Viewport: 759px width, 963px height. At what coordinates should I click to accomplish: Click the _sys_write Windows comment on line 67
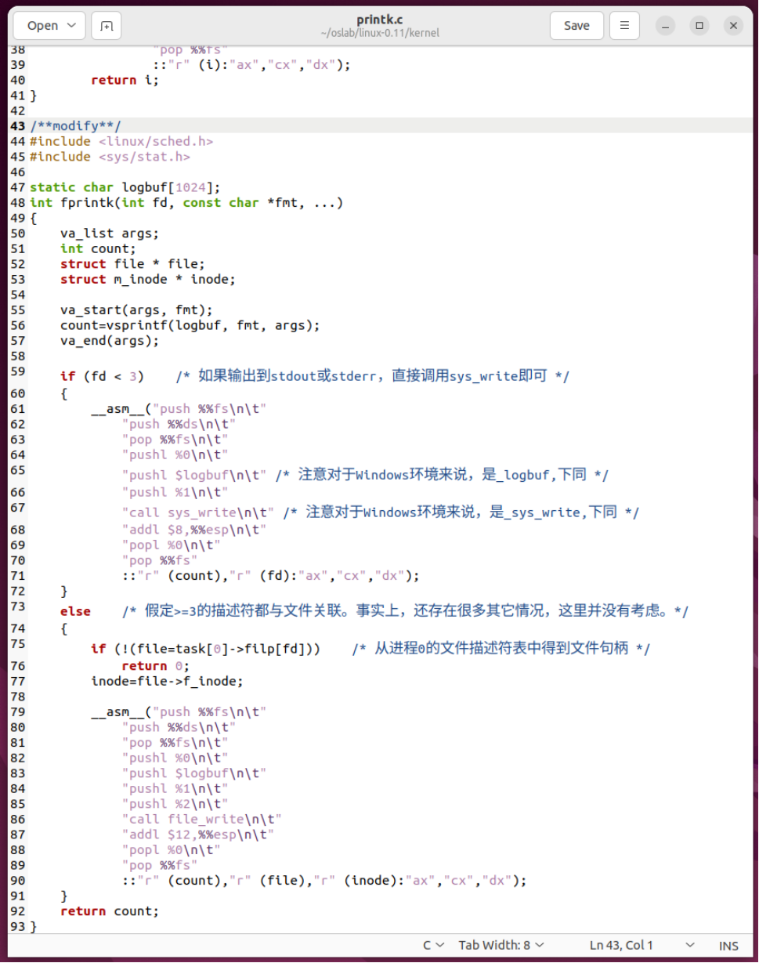point(461,512)
